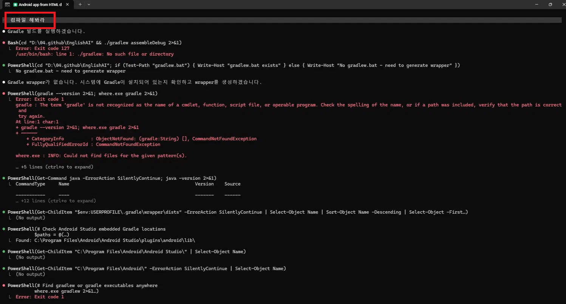Click the "$paths = @(…)" line
This screenshot has height=304, width=566.
tap(51, 235)
